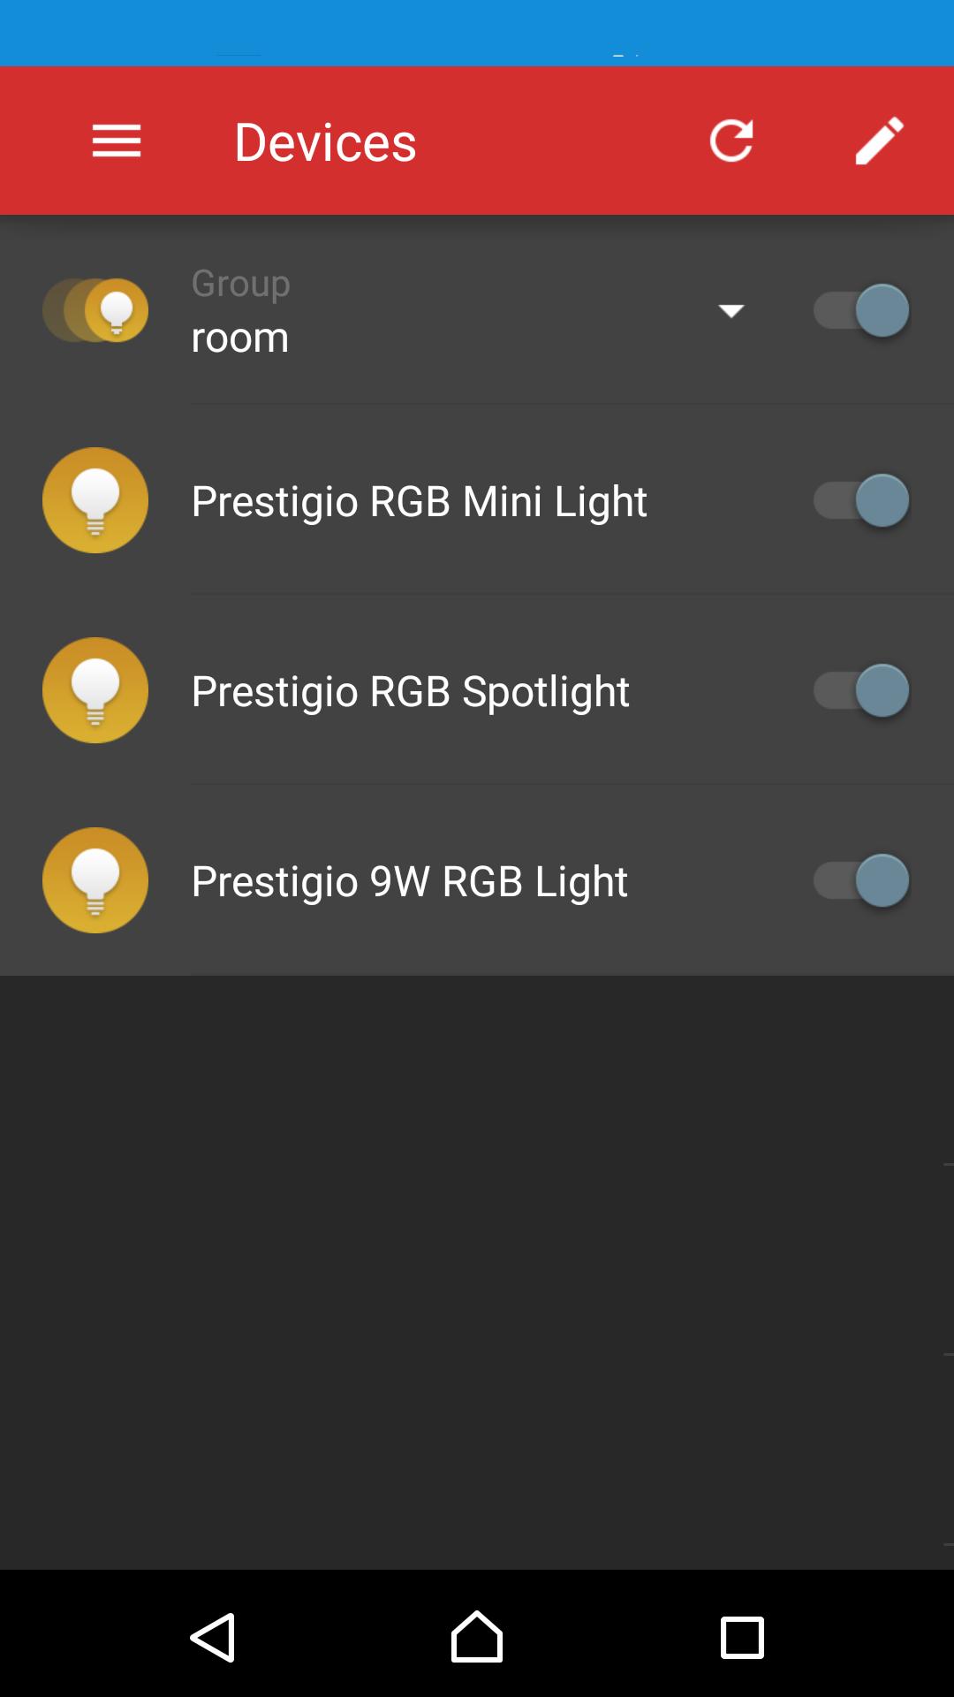Tap the pencil edit icon
Screen dimensions: 954x1697
879,141
